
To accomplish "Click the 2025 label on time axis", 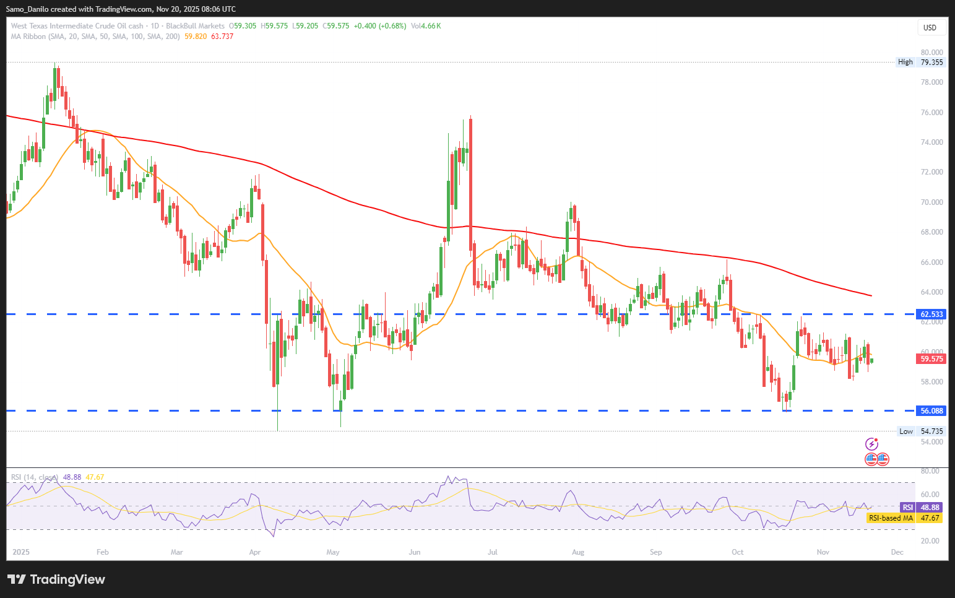I will click(x=21, y=552).
